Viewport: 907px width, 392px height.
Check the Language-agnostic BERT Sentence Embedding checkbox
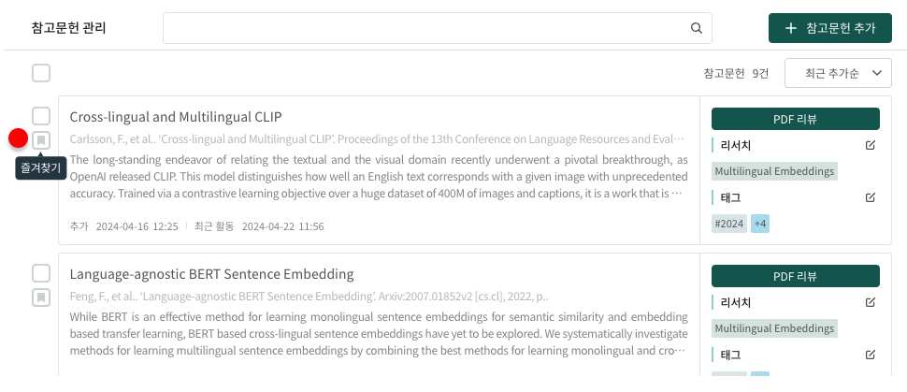click(x=41, y=273)
